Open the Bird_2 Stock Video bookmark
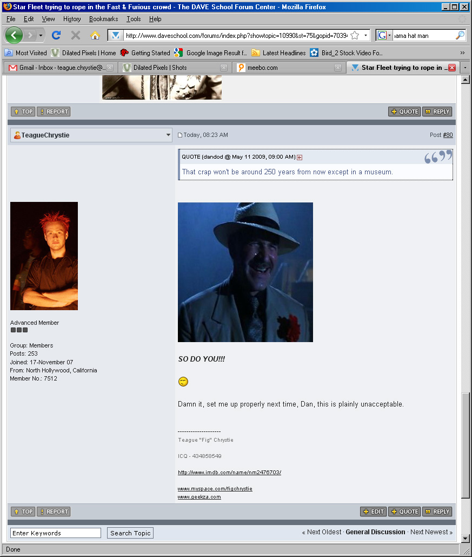This screenshot has width=472, height=557. click(x=347, y=53)
